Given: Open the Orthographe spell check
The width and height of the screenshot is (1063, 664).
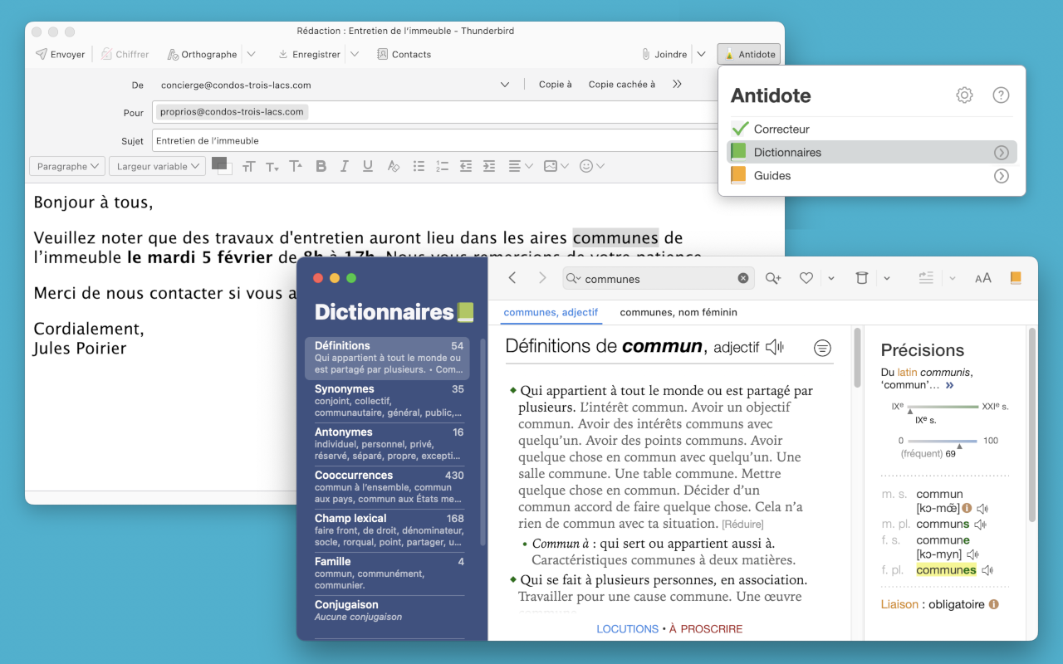Looking at the screenshot, I should (x=202, y=54).
